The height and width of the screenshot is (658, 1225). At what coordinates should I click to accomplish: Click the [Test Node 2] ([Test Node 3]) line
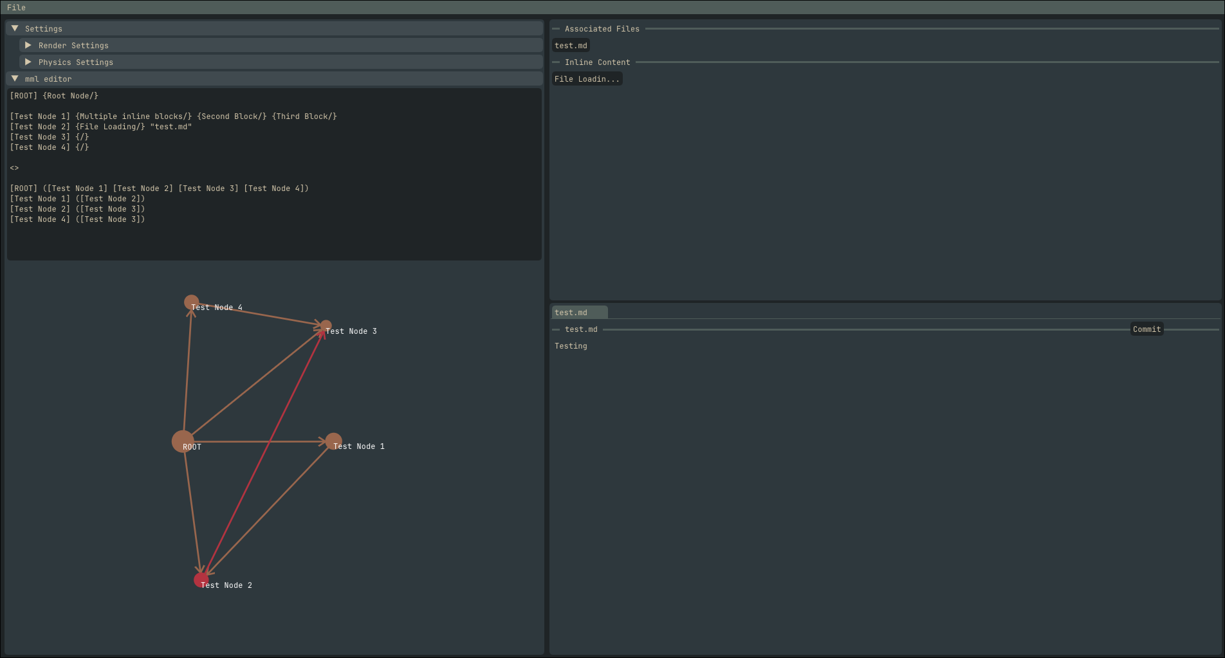tap(77, 209)
